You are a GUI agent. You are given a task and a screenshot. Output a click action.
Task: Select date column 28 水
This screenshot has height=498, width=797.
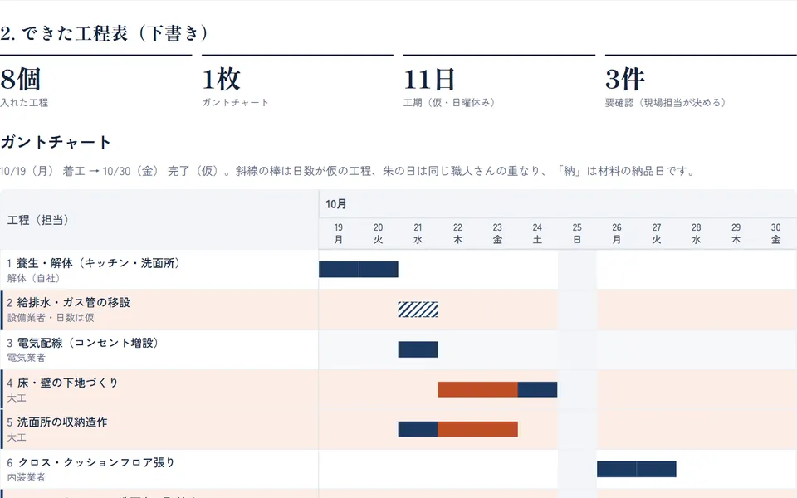697,234
